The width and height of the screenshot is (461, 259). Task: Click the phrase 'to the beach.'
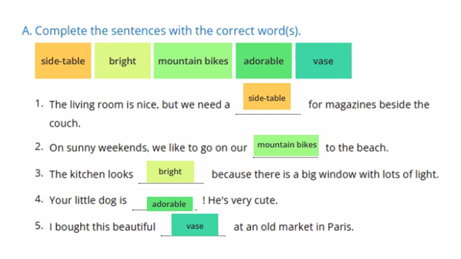[357, 148]
